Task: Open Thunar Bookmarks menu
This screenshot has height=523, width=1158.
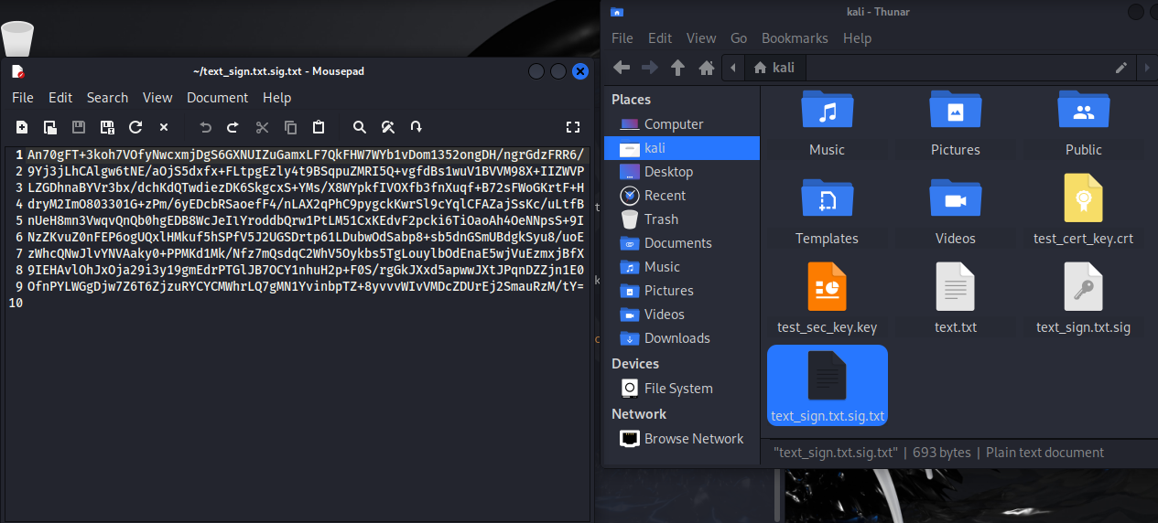Action: point(795,38)
